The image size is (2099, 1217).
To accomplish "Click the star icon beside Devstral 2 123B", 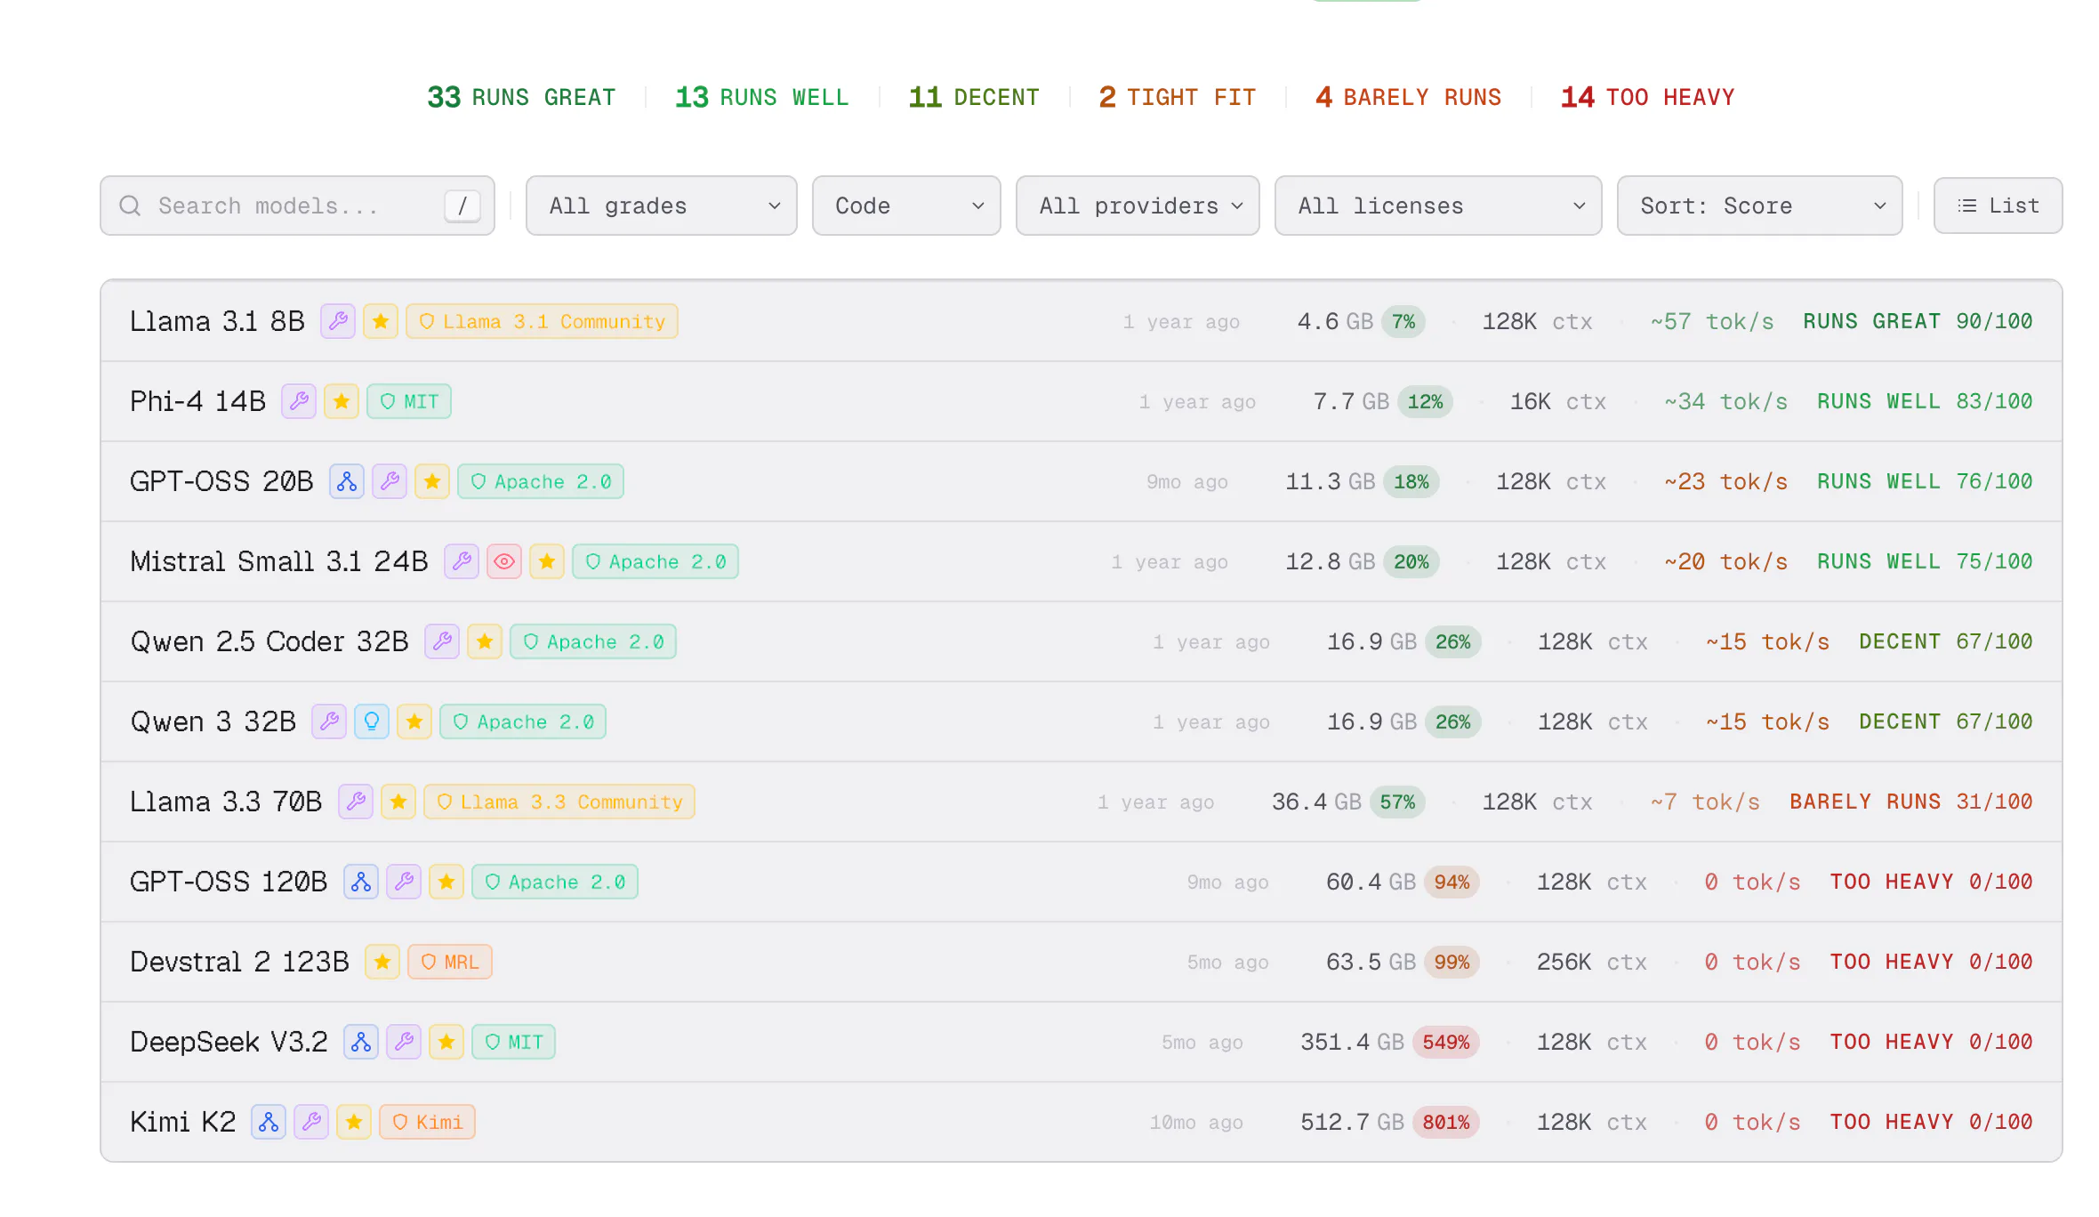I will [x=382, y=962].
